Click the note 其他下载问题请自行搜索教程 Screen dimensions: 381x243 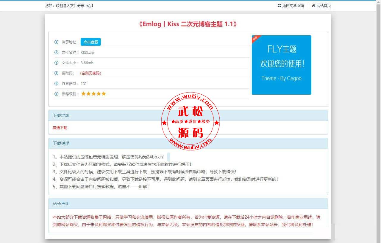click(x=101, y=187)
